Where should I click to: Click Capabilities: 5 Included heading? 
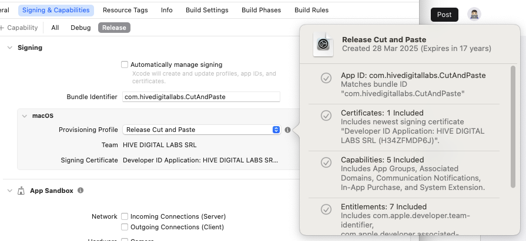(x=383, y=159)
